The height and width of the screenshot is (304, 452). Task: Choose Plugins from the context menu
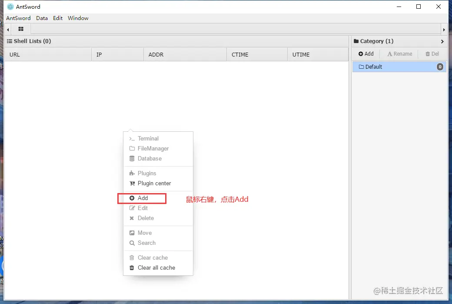tap(158, 174)
